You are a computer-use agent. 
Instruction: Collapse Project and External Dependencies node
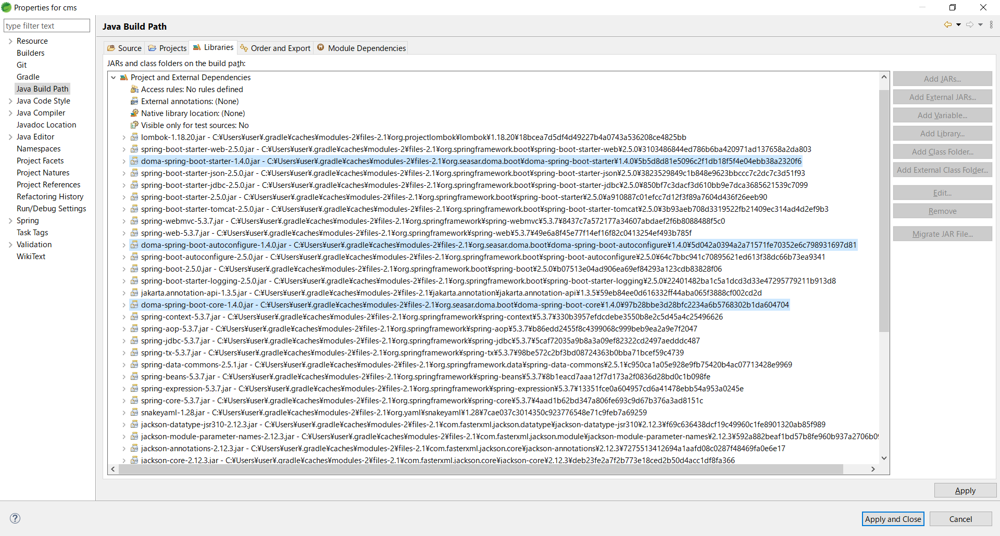pyautogui.click(x=113, y=78)
